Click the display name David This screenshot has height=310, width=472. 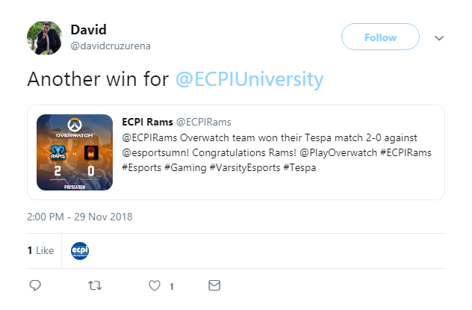click(88, 29)
